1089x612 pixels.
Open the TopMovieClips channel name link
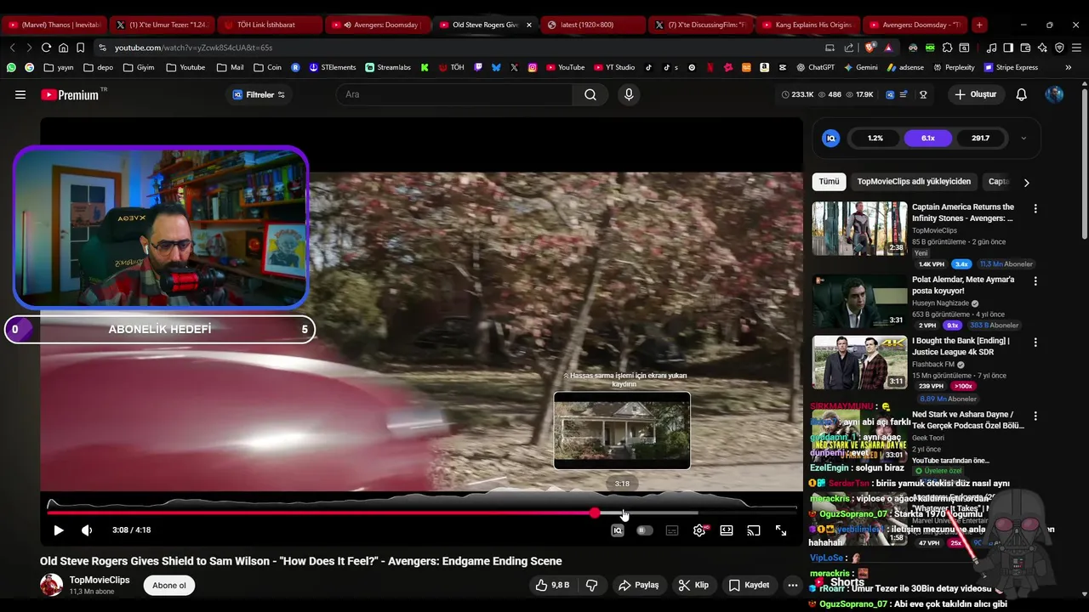click(100, 580)
